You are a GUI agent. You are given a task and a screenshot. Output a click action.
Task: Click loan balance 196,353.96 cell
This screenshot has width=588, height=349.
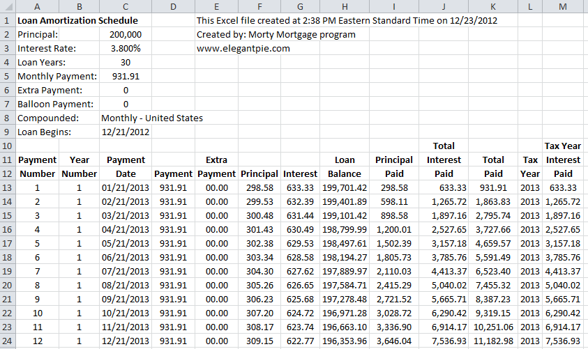coord(345,341)
